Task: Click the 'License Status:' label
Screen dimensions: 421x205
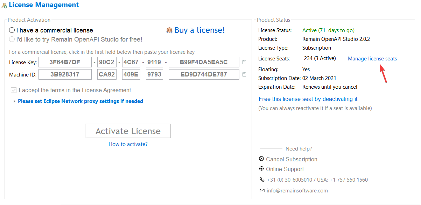Action: (275, 30)
